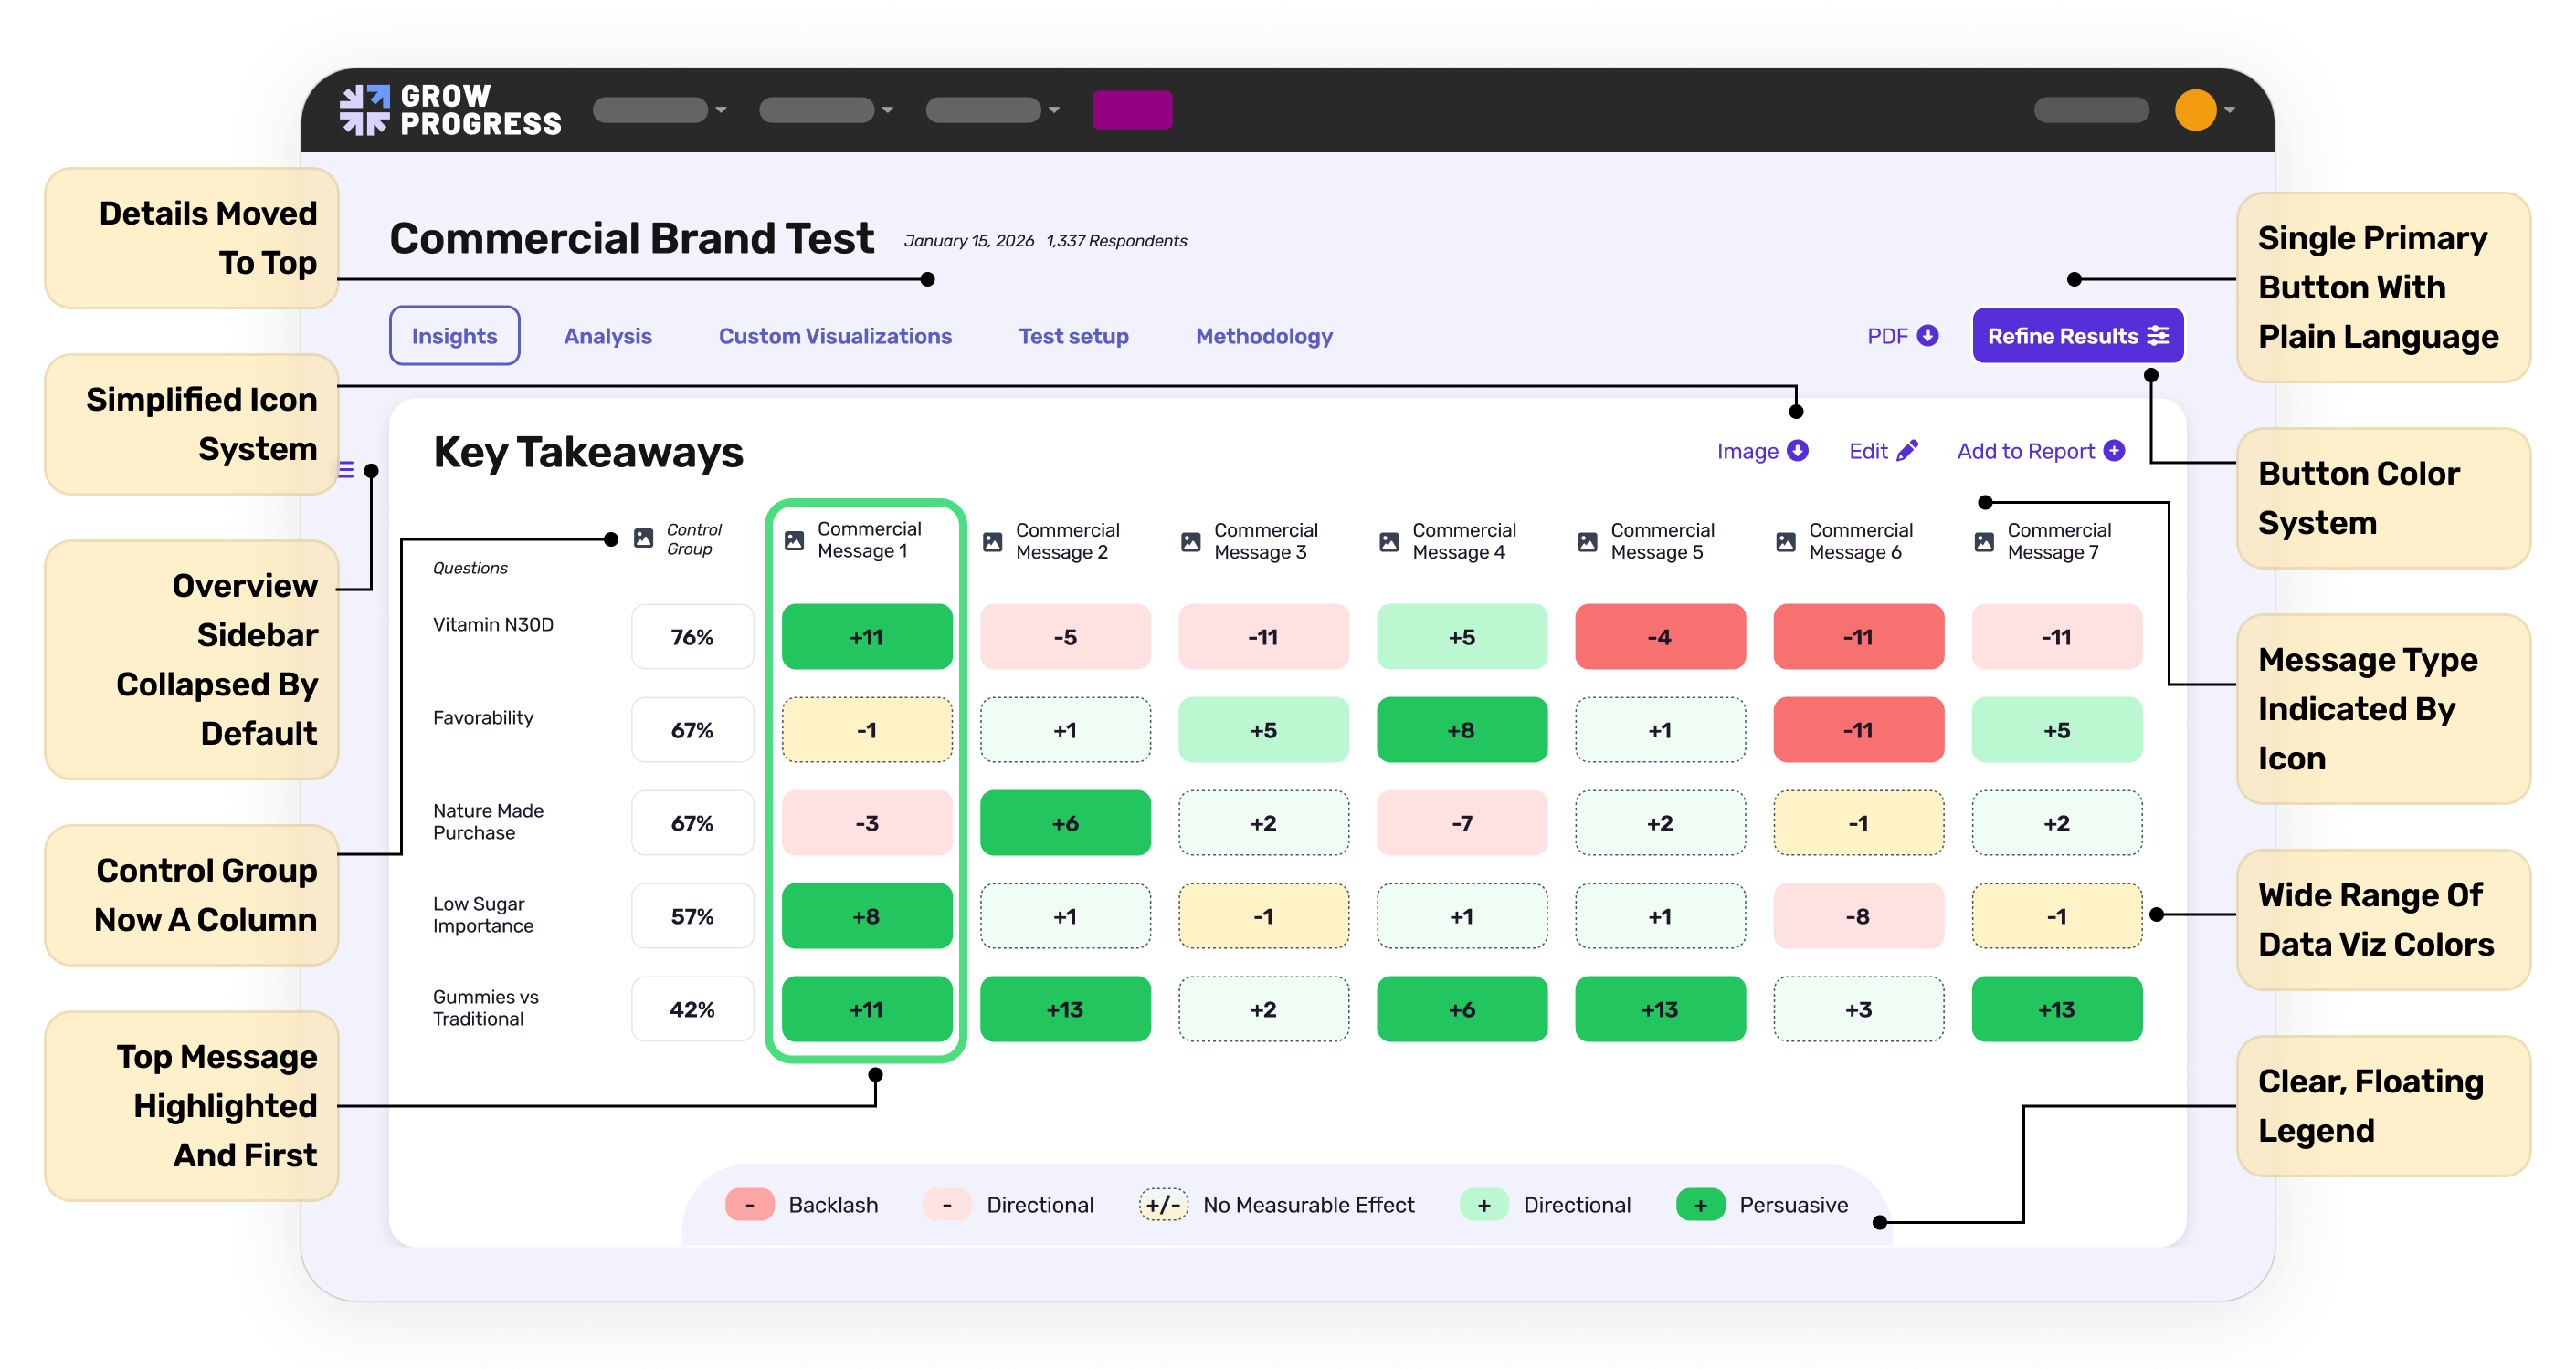Click the download arrow icon next to PDF
2576x1369 pixels.
(x=1929, y=336)
